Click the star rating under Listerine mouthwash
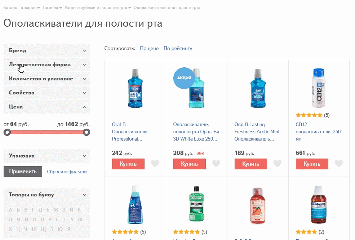The height and width of the screenshot is (240, 355). [x=187, y=232]
